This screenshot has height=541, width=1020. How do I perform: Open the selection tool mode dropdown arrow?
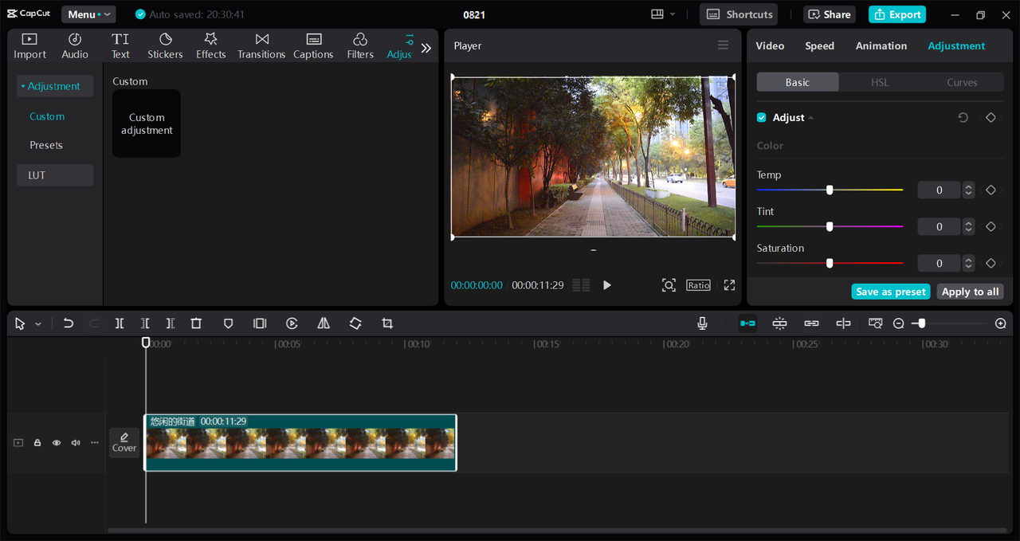coord(37,324)
